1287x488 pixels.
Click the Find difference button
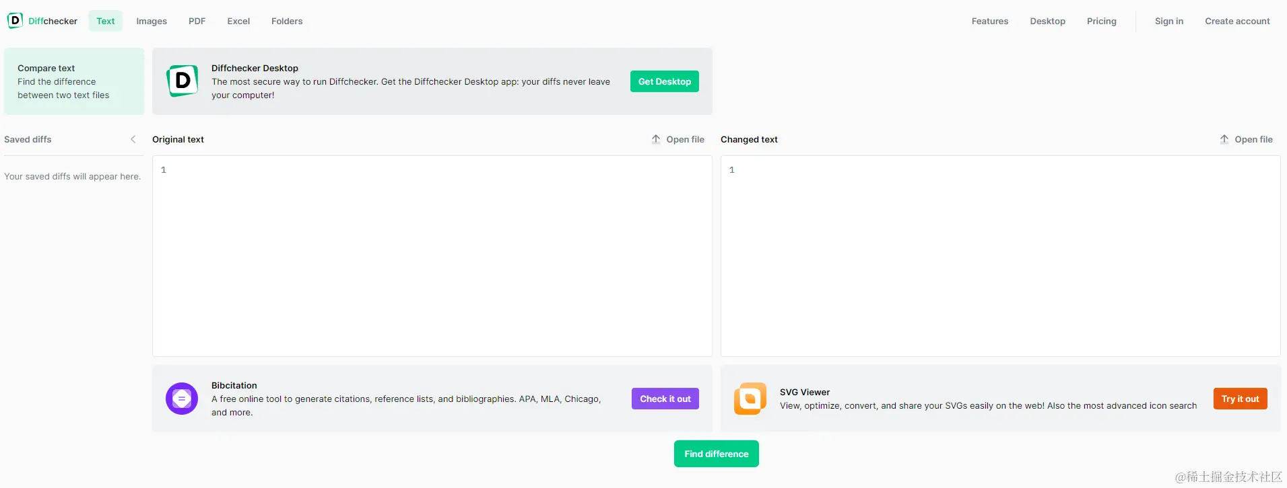pyautogui.click(x=717, y=454)
